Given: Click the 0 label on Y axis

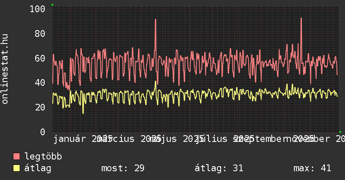Looking at the screenshot, I should [x=43, y=132].
